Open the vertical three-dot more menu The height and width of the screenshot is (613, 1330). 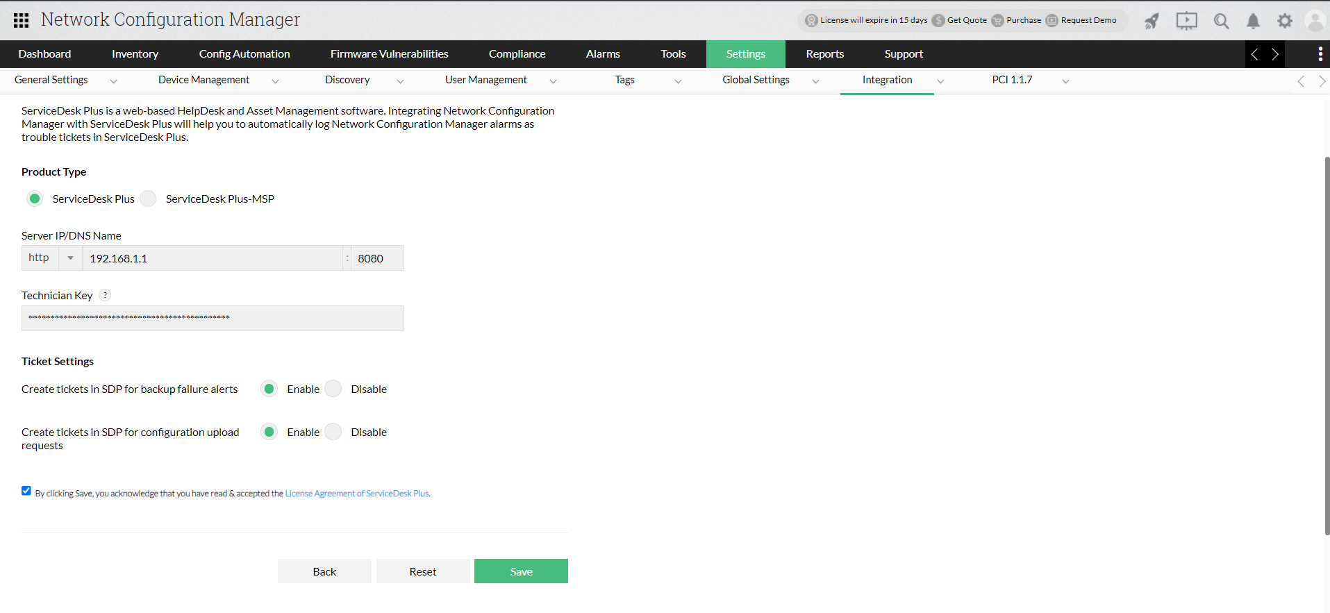click(x=1320, y=54)
